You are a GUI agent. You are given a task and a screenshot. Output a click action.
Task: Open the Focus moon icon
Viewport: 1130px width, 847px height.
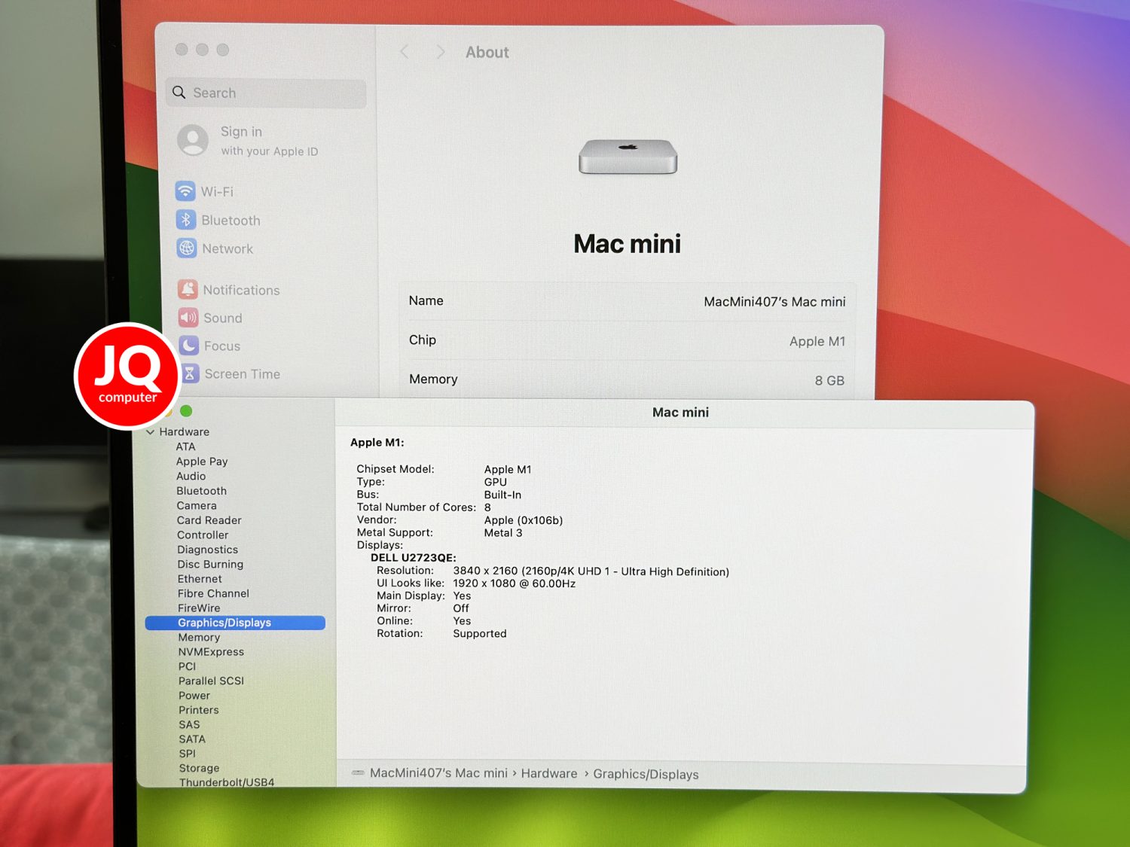pos(189,346)
